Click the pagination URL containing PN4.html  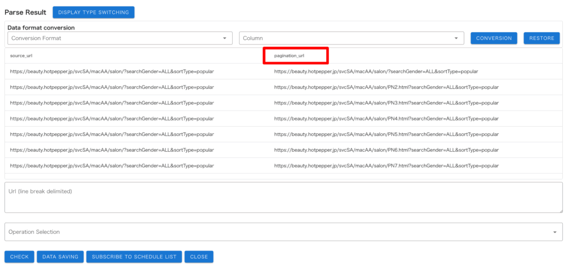[x=387, y=119]
